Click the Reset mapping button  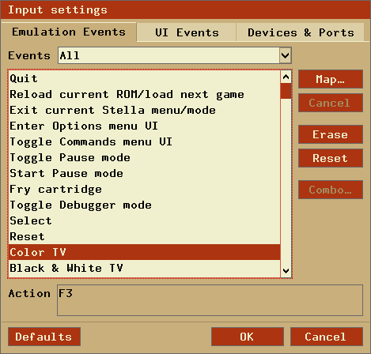tap(331, 158)
